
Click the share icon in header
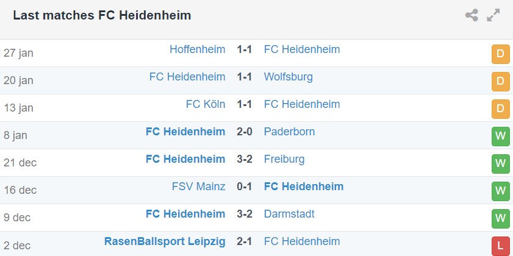(x=472, y=16)
